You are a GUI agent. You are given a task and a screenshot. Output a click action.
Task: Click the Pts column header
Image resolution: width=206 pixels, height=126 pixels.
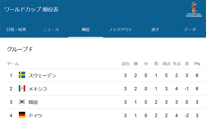pyautogui.click(x=197, y=64)
